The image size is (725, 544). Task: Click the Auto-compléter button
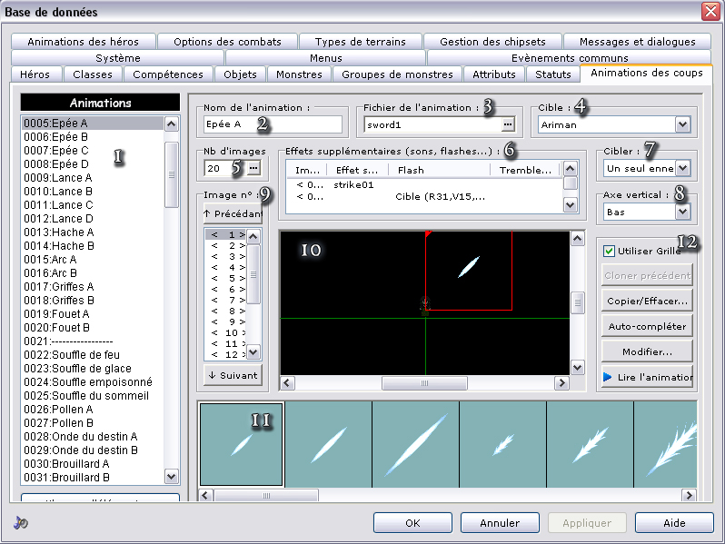tap(647, 326)
